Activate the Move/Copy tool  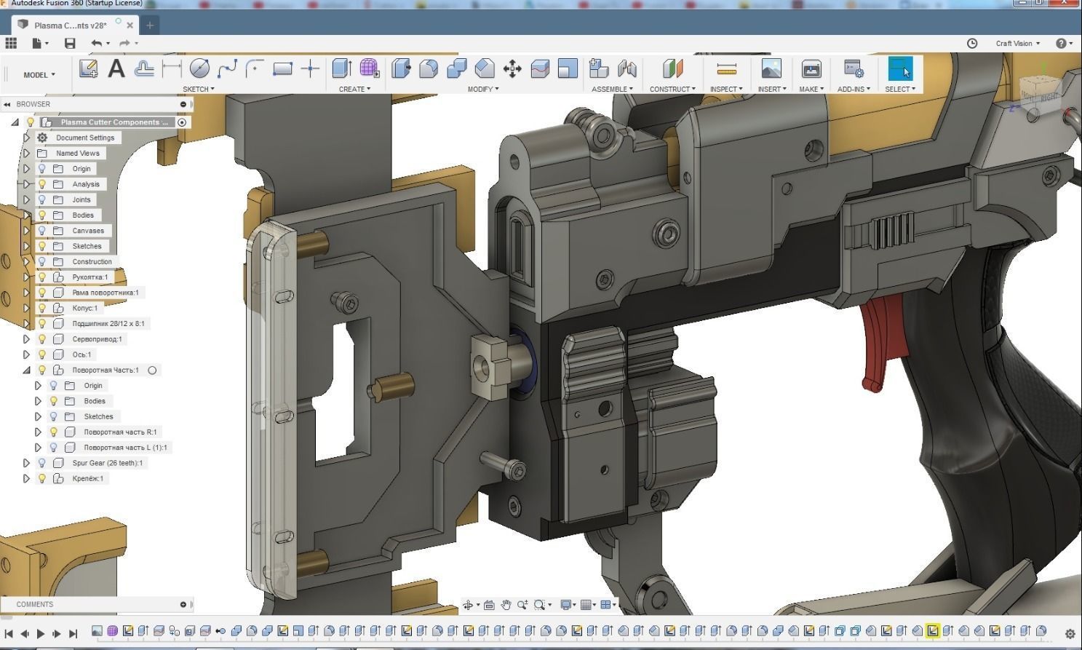[x=512, y=69]
